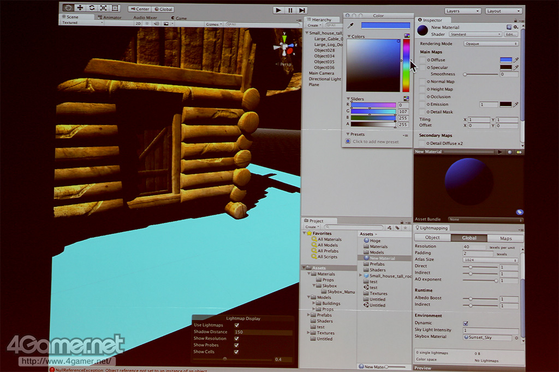Image resolution: width=559 pixels, height=372 pixels.
Task: Click the Diffuse blue color swatch
Action: pos(506,60)
